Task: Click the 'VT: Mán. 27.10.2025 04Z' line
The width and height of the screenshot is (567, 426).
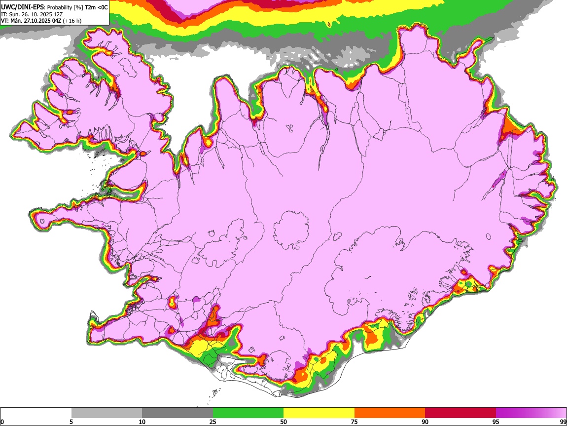Action: coord(31,21)
